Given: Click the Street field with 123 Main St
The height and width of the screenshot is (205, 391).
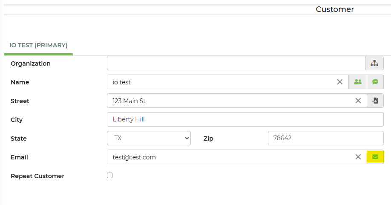Looking at the screenshot, I should tap(230, 101).
